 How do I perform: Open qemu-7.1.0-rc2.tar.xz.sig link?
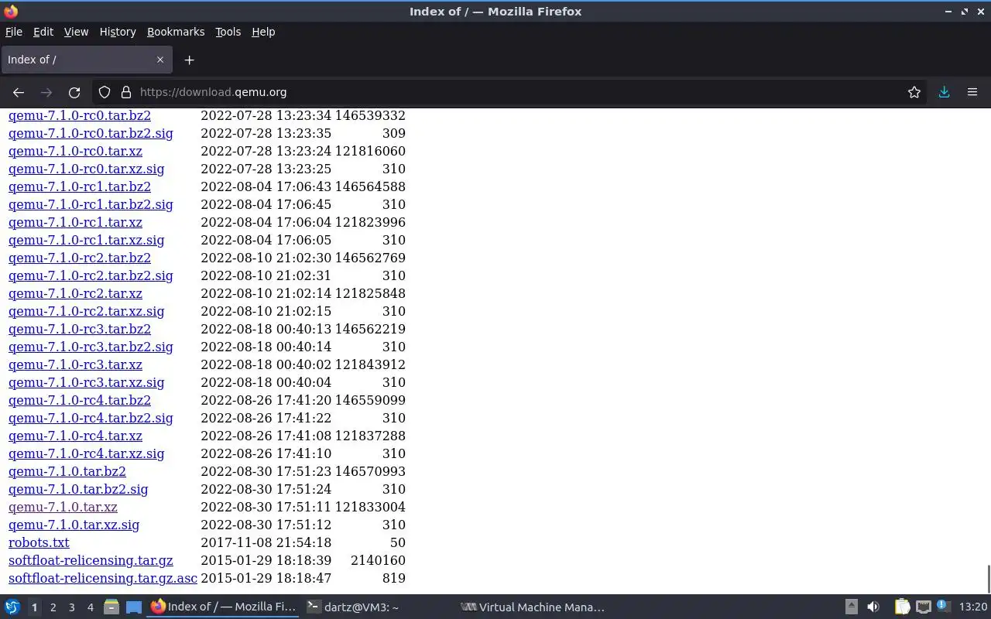86,311
